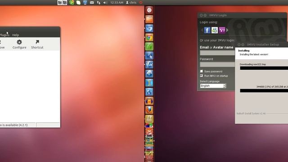Open the Plugins menu
The height and width of the screenshot is (162, 288).
click(x=4, y=35)
